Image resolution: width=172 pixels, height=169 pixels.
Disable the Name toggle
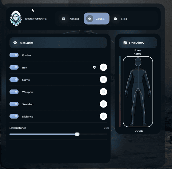14,80
